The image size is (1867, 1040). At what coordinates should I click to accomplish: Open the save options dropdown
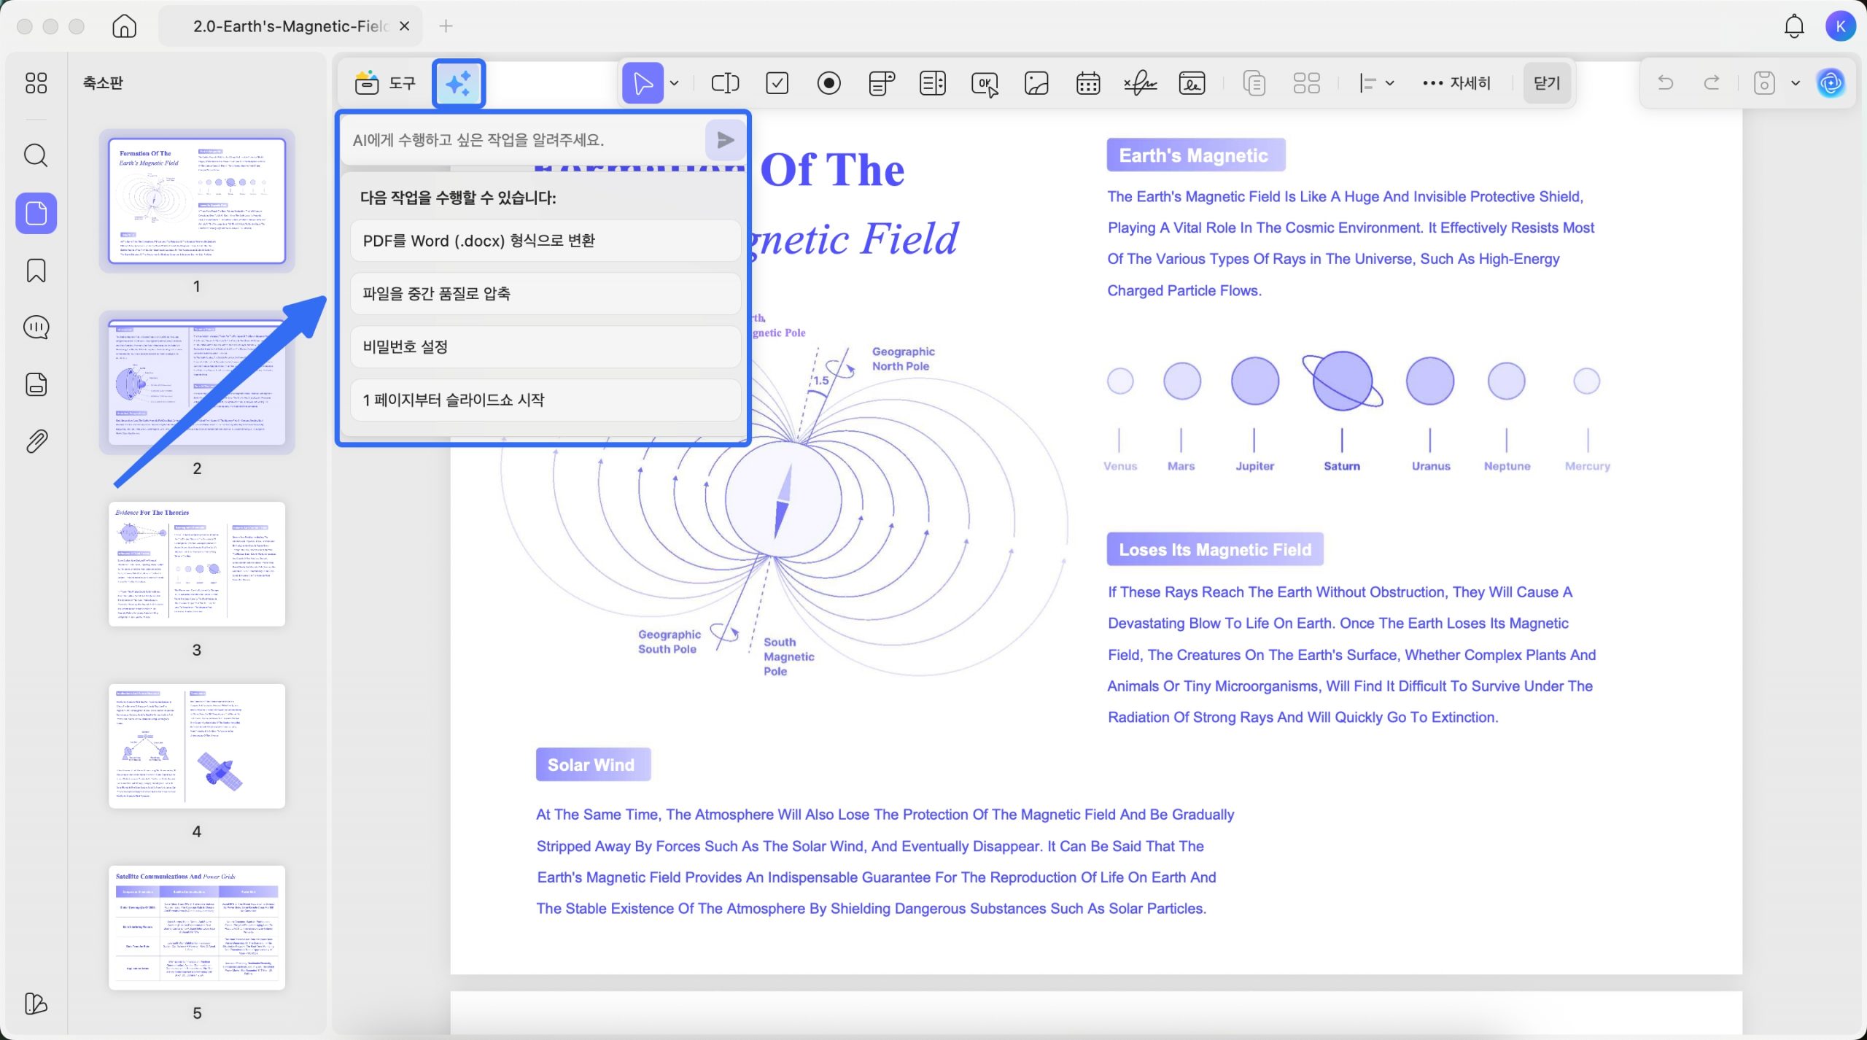tap(1795, 82)
